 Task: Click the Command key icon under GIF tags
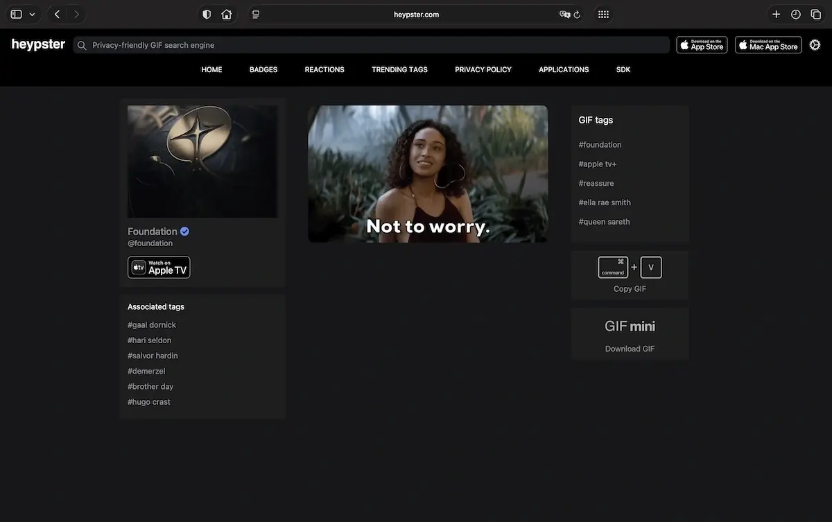tap(613, 266)
